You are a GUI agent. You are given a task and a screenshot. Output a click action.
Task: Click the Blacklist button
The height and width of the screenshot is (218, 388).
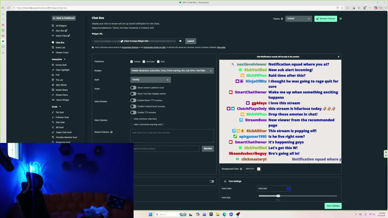pos(208,149)
